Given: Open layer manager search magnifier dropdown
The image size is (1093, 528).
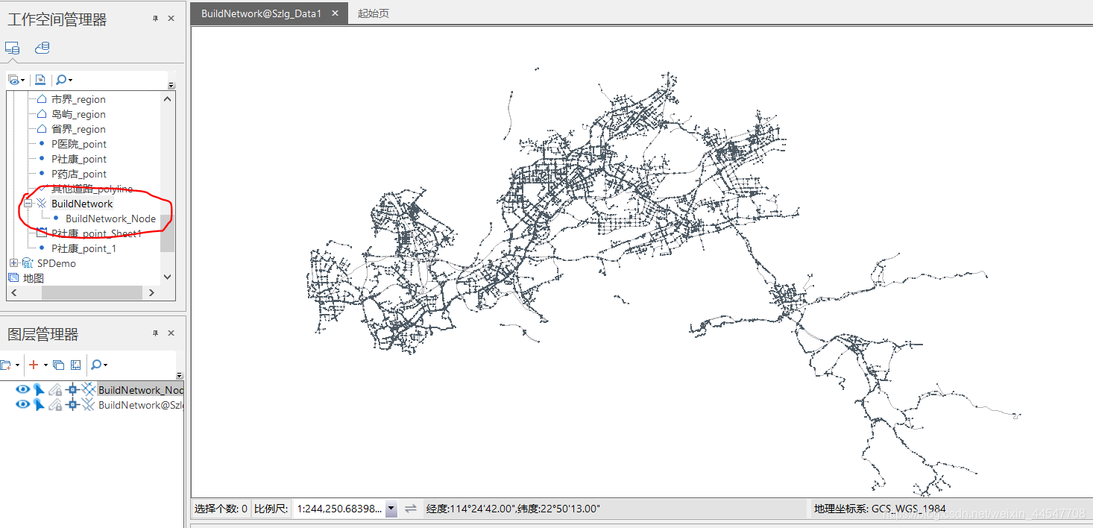Looking at the screenshot, I should point(98,365).
